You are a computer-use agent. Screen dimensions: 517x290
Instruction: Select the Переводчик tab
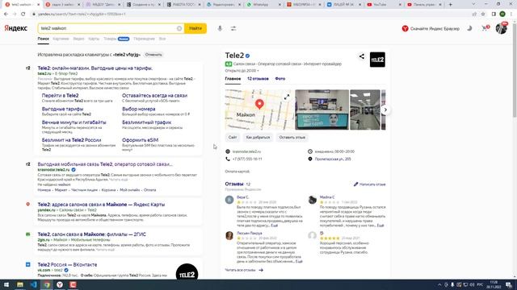[144, 39]
